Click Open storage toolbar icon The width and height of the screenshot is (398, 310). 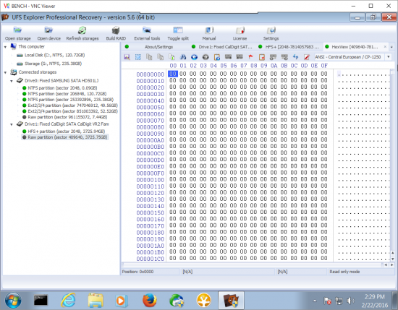18,33
